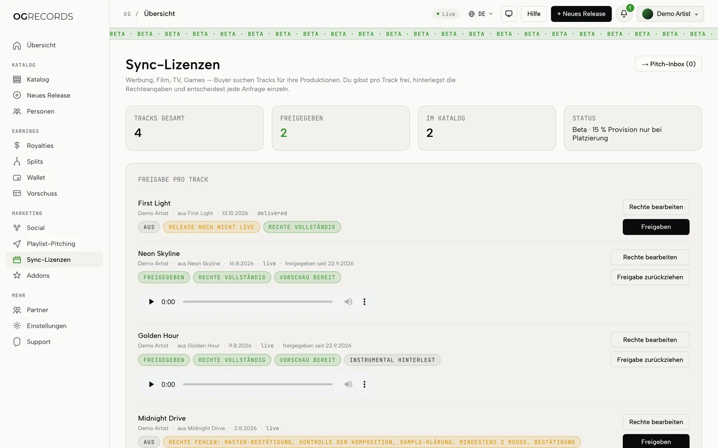Screen dimensions: 718x448
Task: Click the Partner people icon
Action: click(17, 310)
